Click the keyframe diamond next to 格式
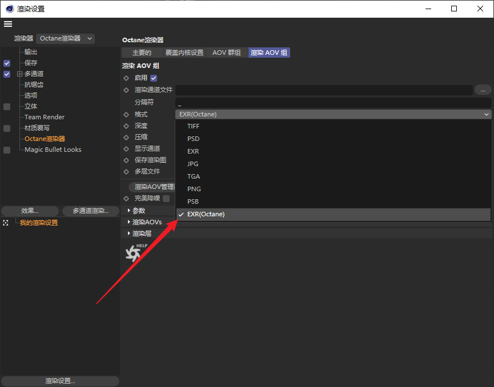 126,115
